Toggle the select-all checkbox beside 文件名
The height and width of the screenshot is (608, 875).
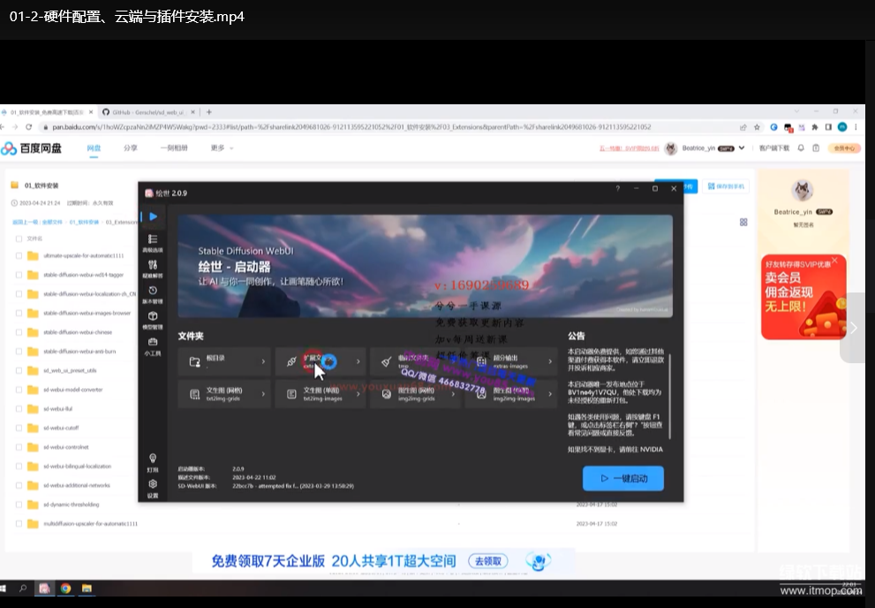[19, 239]
